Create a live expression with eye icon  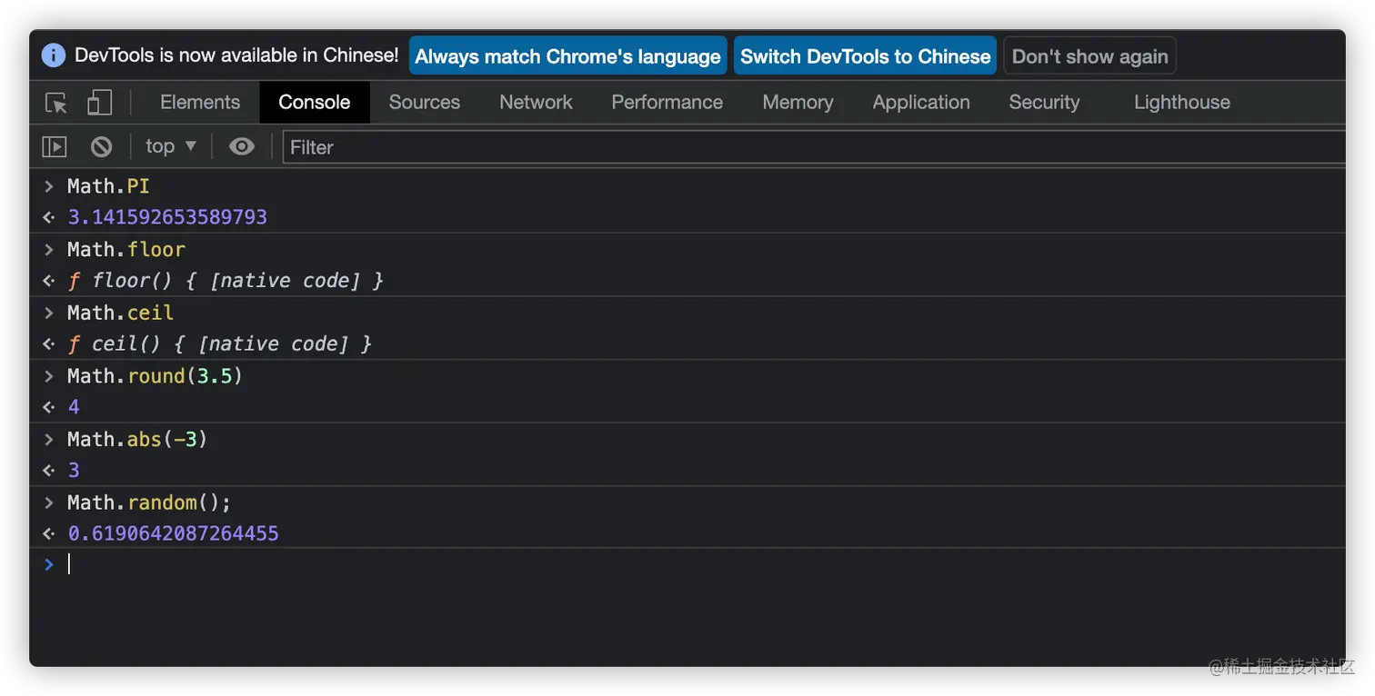pyautogui.click(x=241, y=146)
